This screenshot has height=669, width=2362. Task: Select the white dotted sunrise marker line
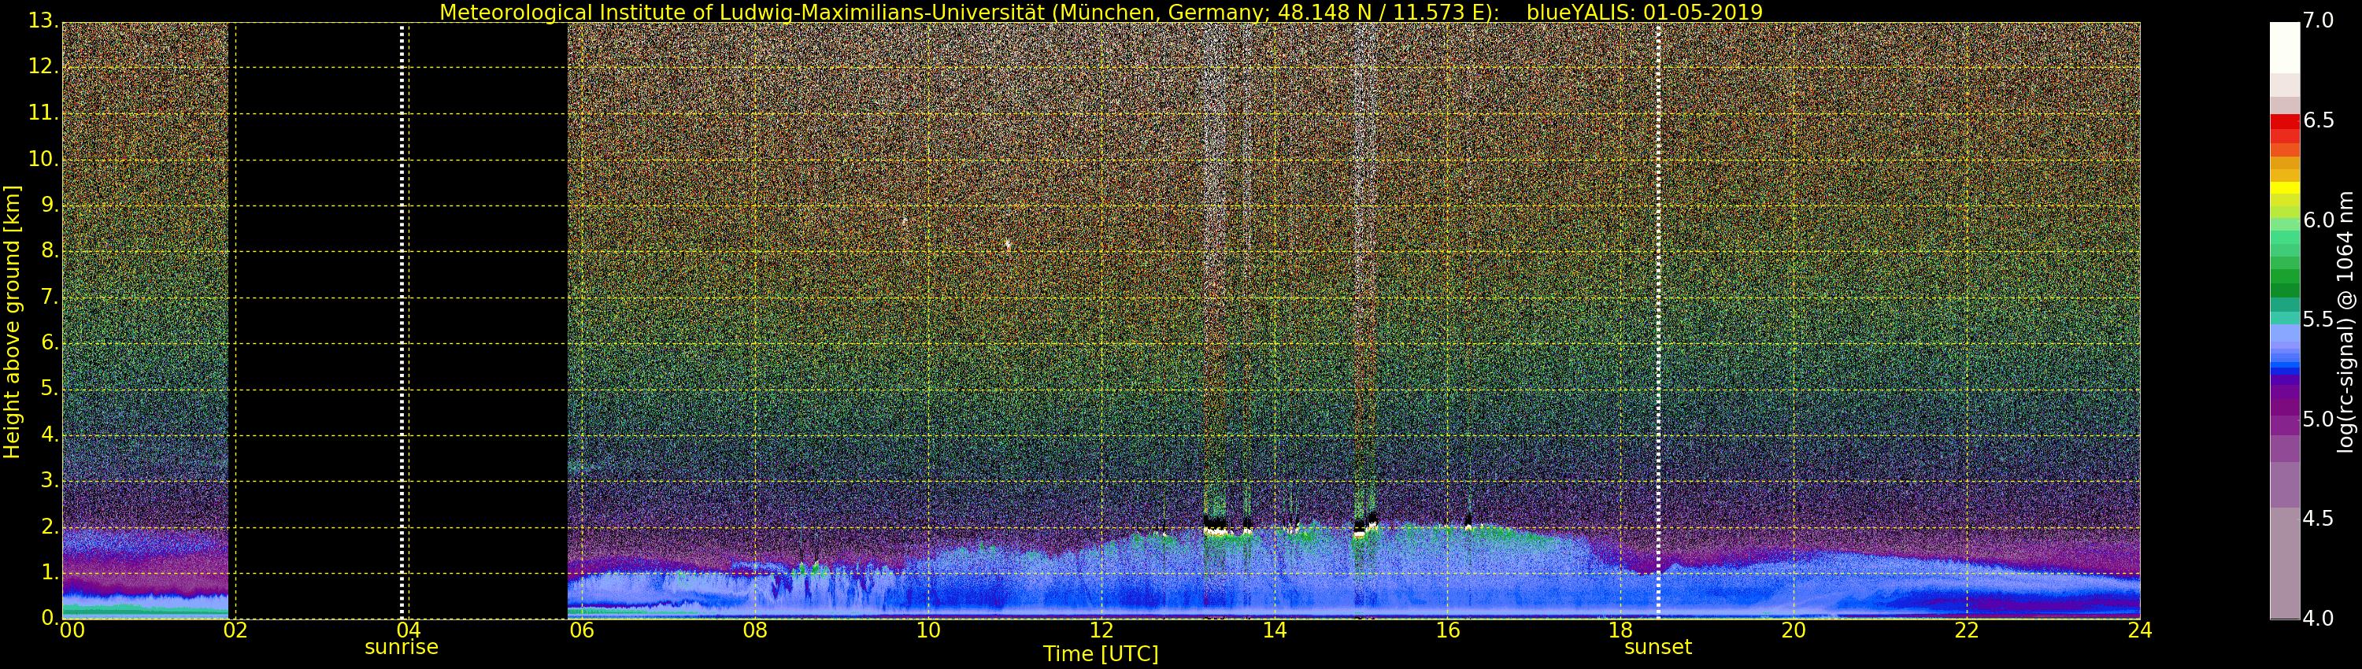(402, 321)
